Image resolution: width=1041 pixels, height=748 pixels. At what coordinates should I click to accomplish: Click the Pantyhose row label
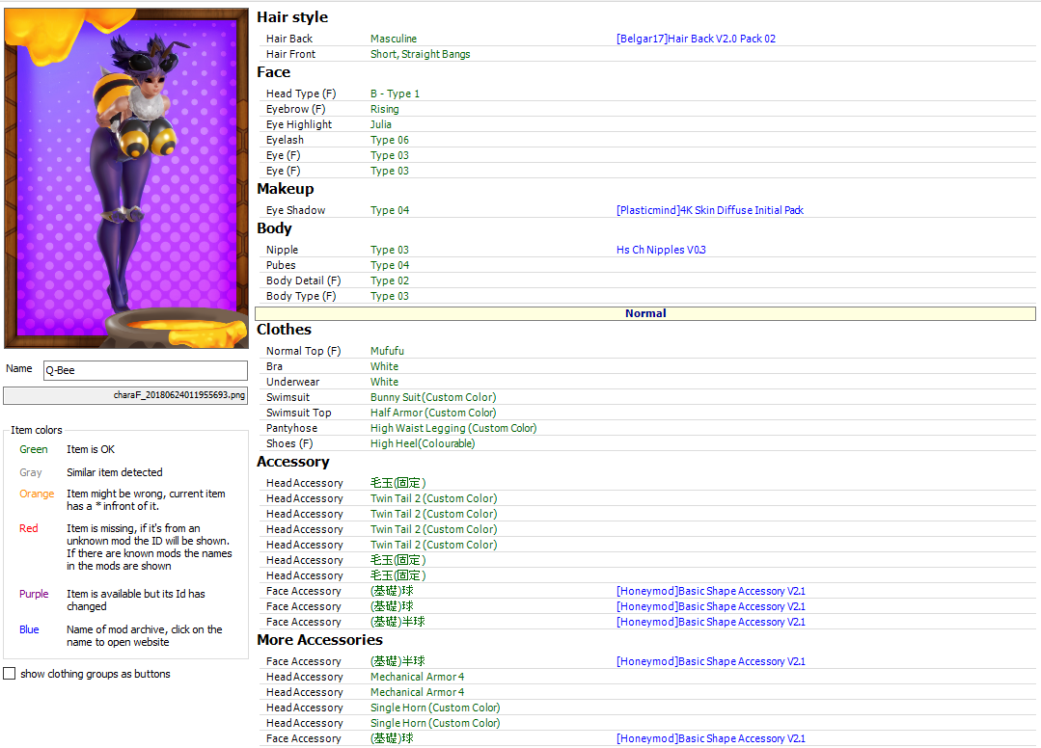coord(291,428)
